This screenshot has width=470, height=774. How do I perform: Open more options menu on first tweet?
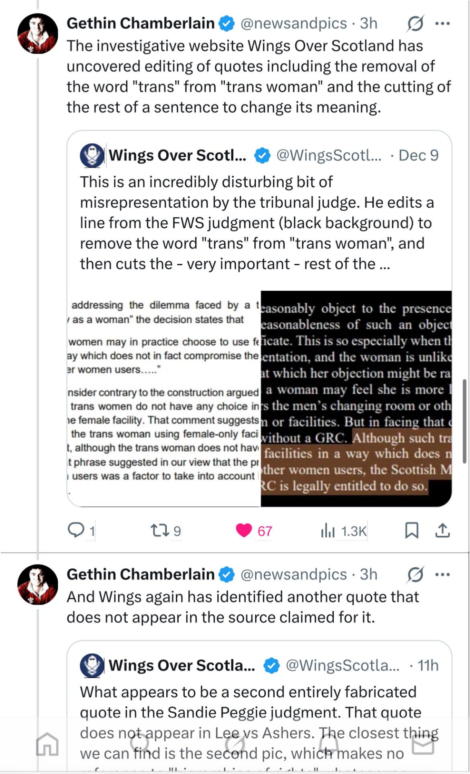[x=442, y=24]
